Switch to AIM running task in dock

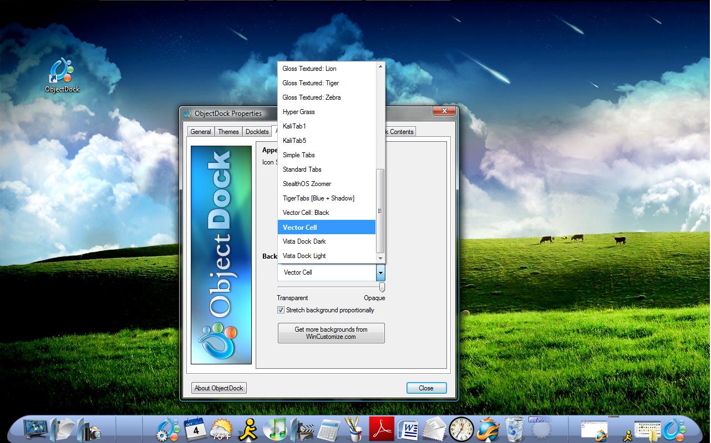click(x=628, y=436)
